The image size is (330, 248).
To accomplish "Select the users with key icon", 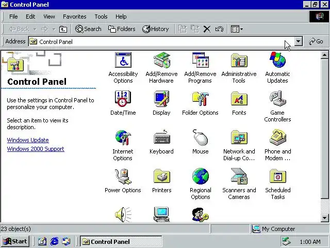I will tap(200, 215).
